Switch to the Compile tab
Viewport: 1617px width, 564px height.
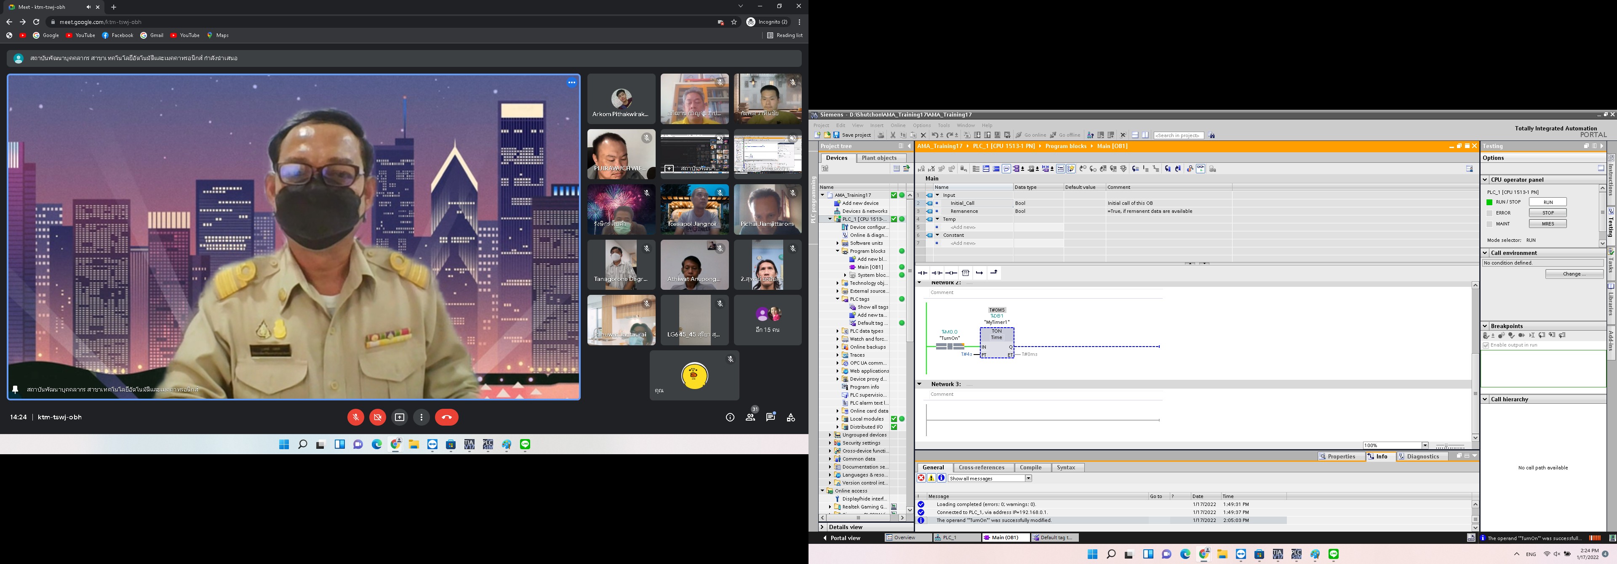1030,468
